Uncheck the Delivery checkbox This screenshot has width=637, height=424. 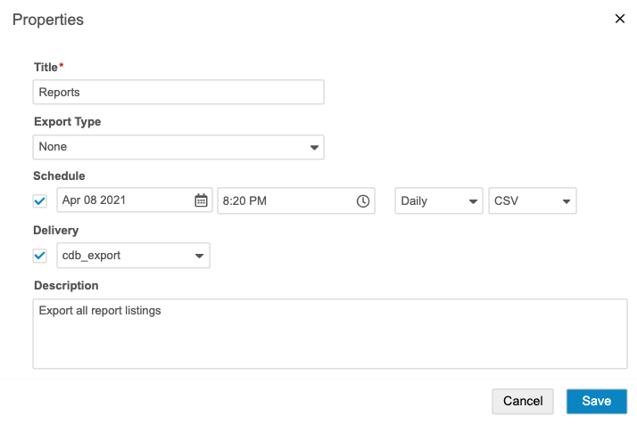tap(40, 256)
